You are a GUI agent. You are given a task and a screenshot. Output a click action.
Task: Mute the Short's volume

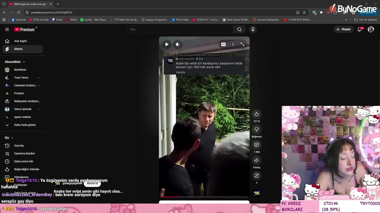click(178, 44)
